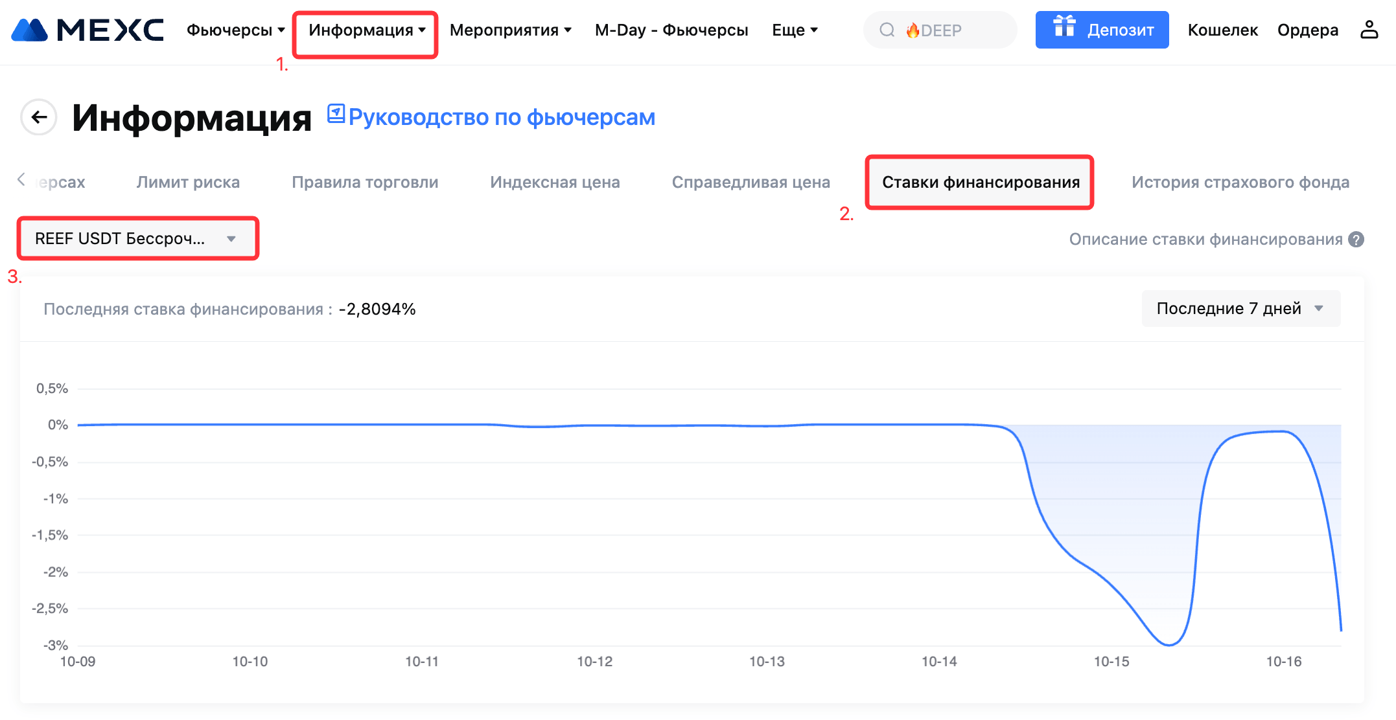Open История страхового фонда tab
This screenshot has width=1396, height=720.
(x=1240, y=183)
